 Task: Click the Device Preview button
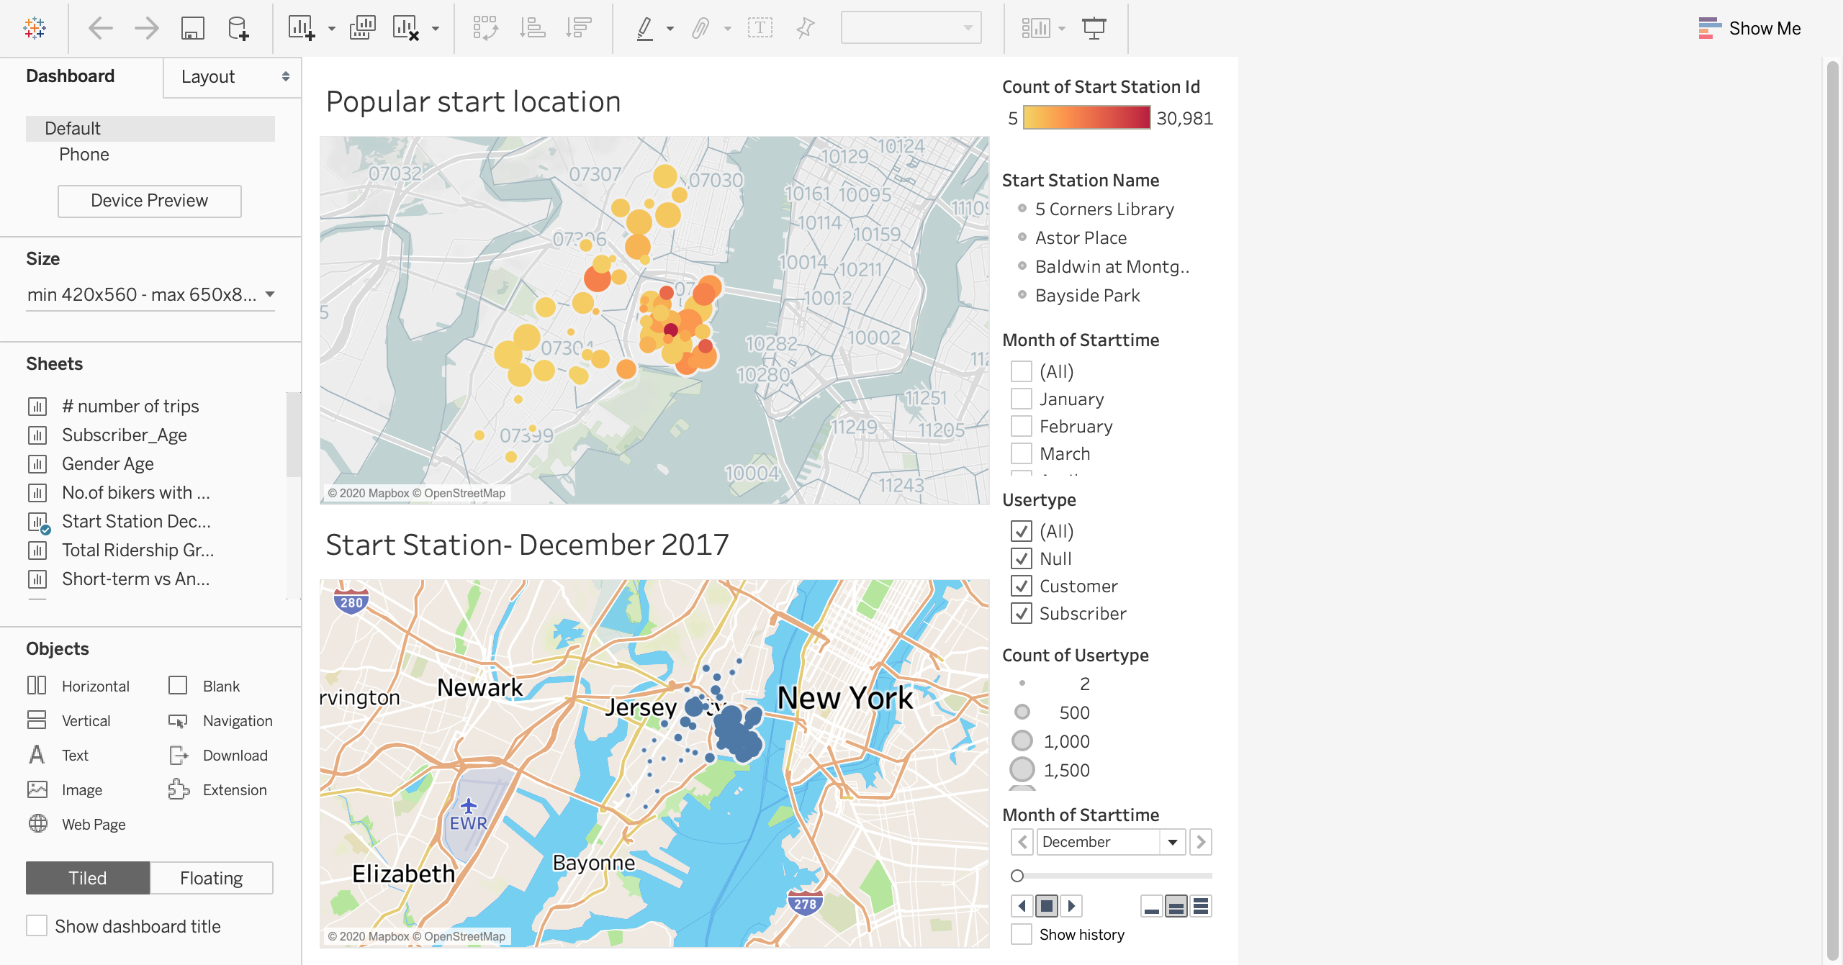[149, 201]
